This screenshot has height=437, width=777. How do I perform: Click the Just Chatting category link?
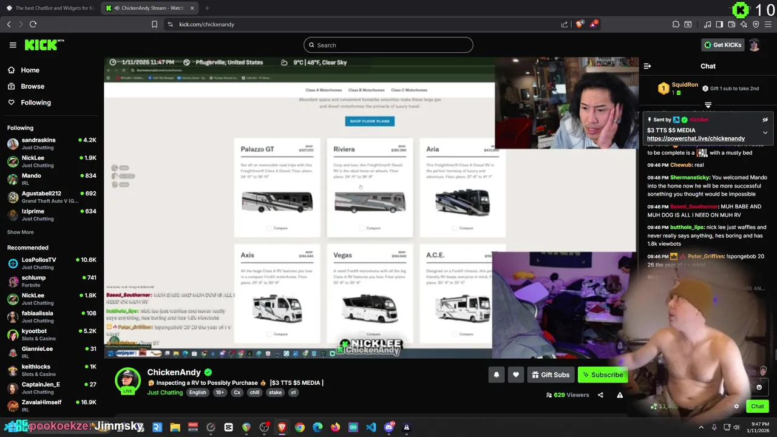(165, 393)
